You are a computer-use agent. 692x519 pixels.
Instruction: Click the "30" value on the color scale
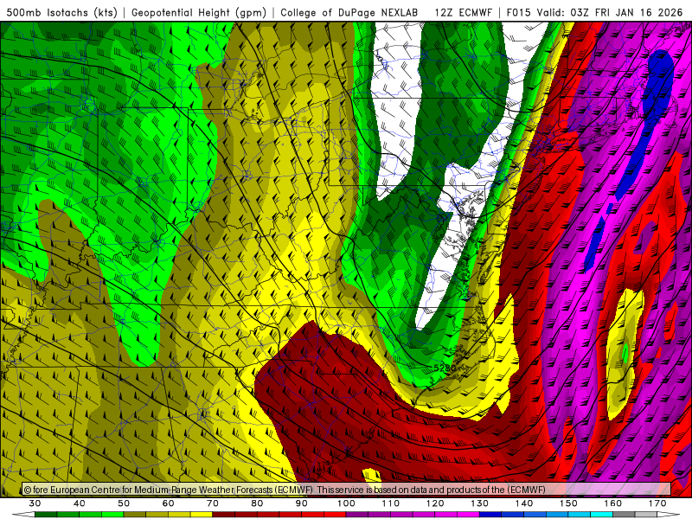pos(35,503)
